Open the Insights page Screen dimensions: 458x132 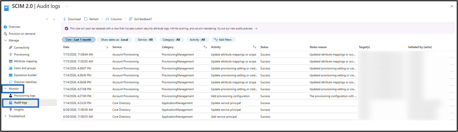19,109
